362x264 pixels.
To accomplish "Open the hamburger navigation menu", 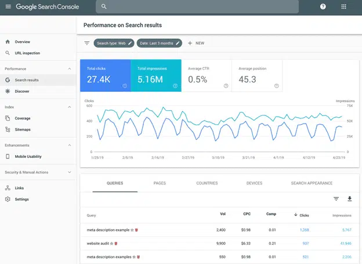I will click(8, 6).
